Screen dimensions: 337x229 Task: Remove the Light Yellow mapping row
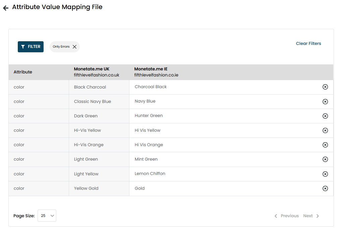pyautogui.click(x=325, y=174)
